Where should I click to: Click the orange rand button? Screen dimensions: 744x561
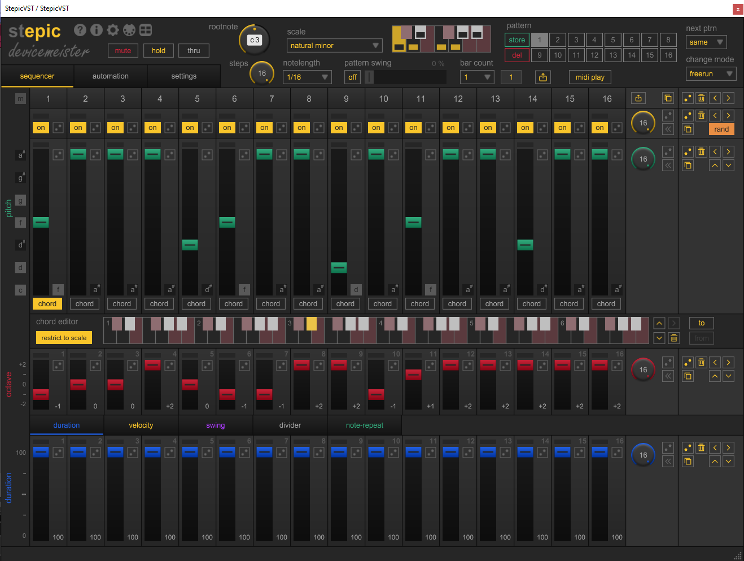coord(721,129)
